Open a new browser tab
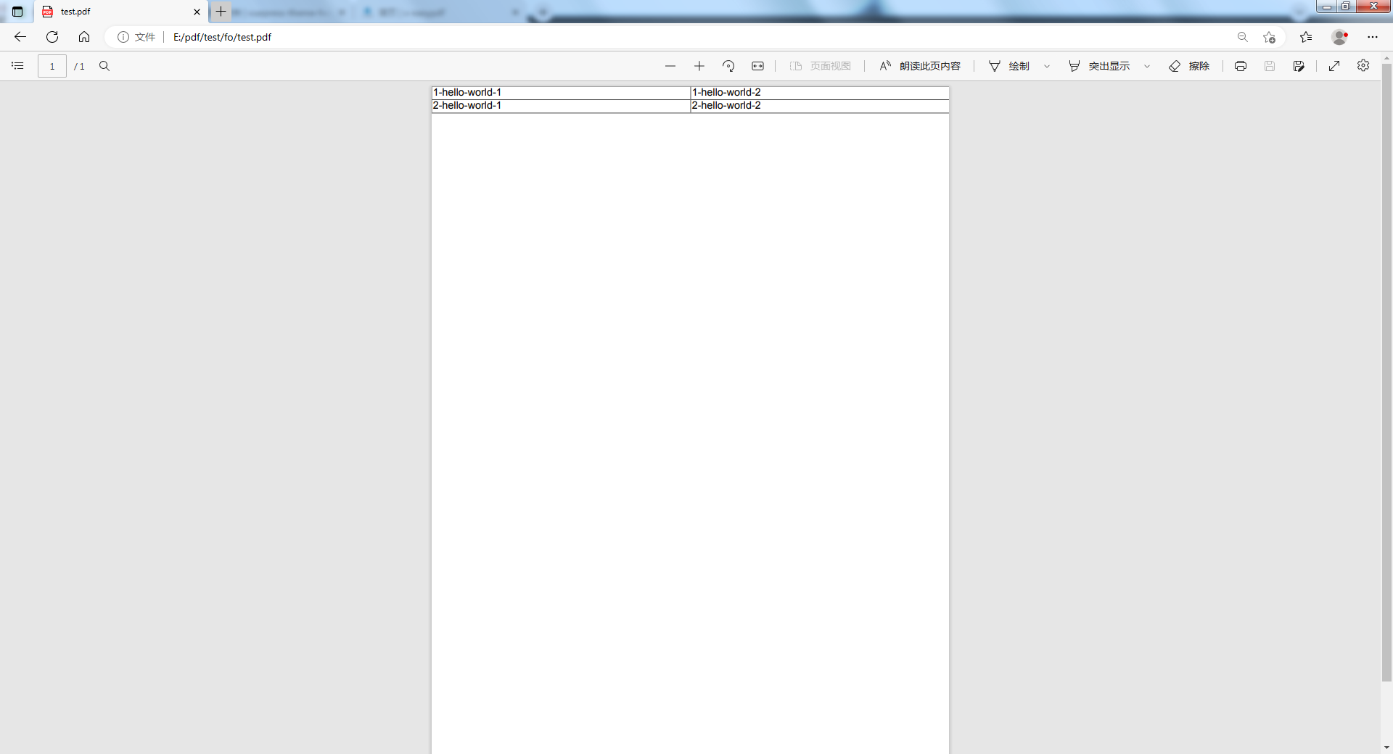The height and width of the screenshot is (754, 1393). [x=221, y=12]
